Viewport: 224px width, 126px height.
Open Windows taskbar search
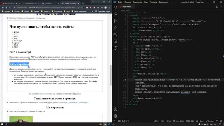[x=6, y=124]
